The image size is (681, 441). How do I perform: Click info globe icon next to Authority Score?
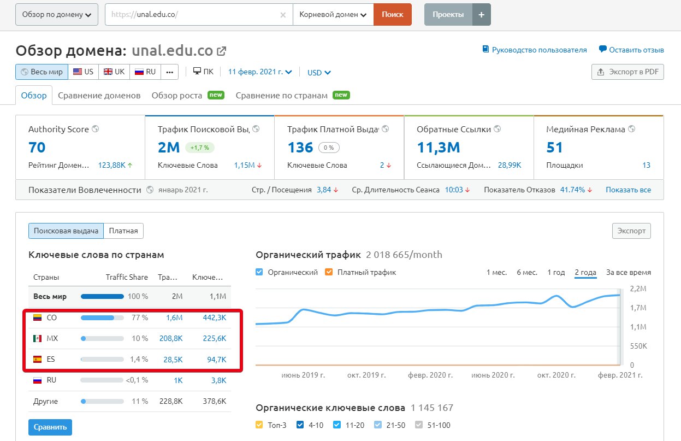96,130
